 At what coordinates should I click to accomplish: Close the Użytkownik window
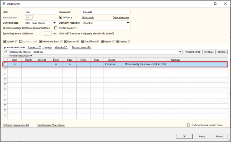click(x=225, y=4)
